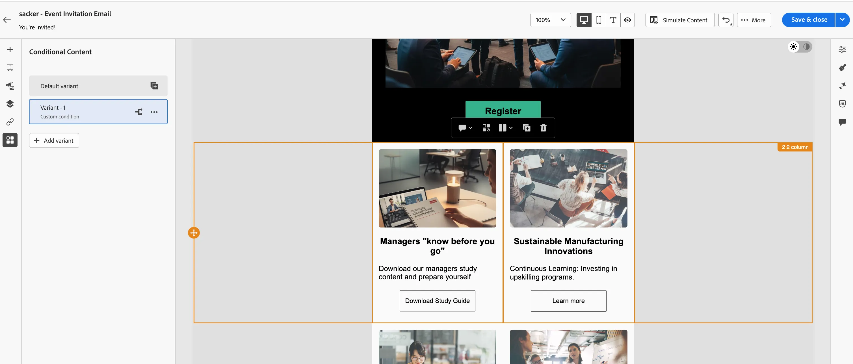The height and width of the screenshot is (364, 853).
Task: Open the settings sliders icon in right rail
Action: [842, 50]
